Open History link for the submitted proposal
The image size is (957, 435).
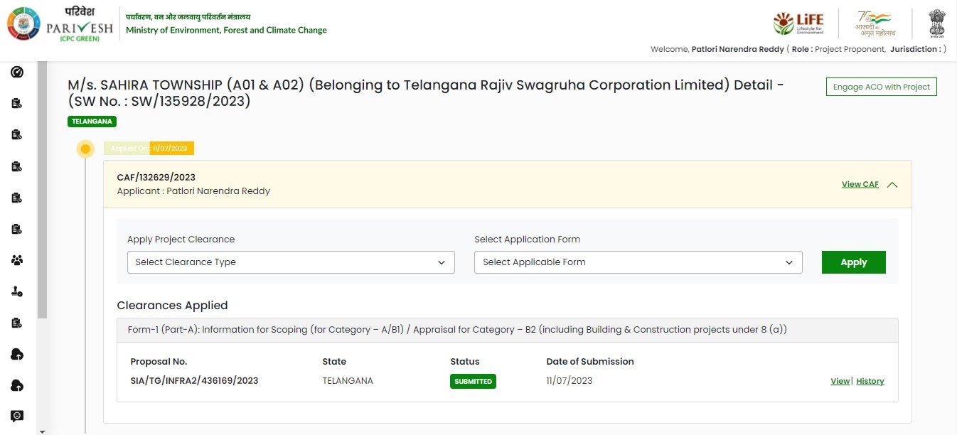point(870,381)
